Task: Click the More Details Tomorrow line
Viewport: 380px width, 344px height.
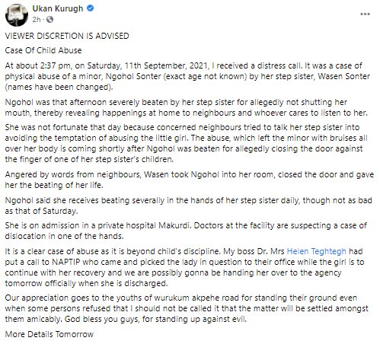Action: click(x=49, y=334)
